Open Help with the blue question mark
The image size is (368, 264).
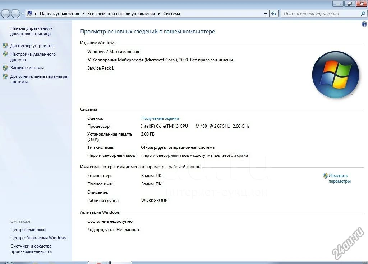tap(364, 24)
